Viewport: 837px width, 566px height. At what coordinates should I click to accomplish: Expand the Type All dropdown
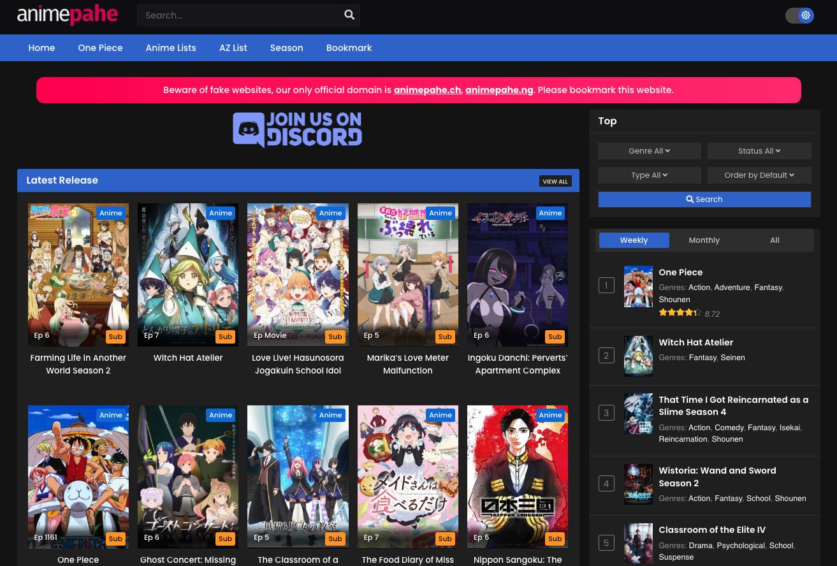coord(650,175)
